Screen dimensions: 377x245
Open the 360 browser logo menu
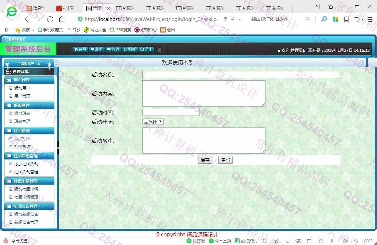[x=12, y=12]
